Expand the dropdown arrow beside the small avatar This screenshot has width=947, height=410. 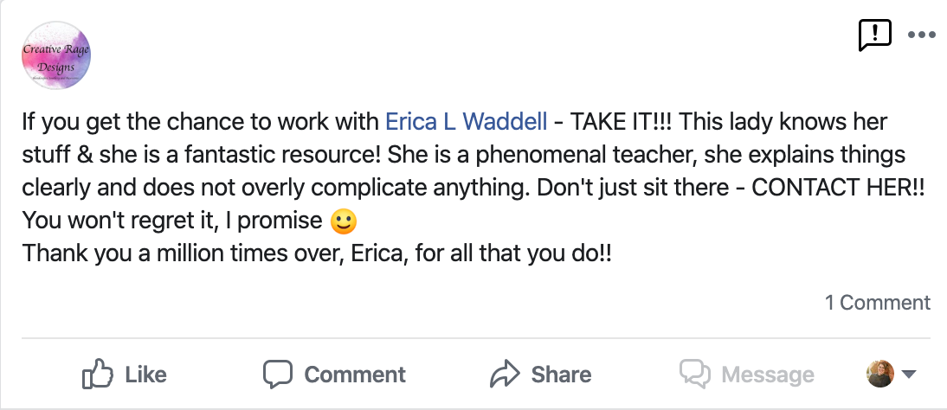tap(909, 375)
